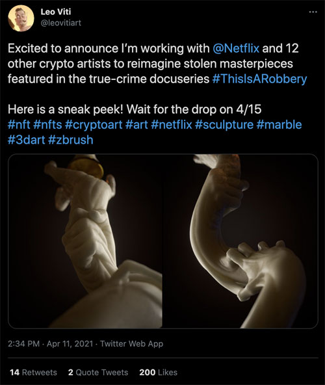The width and height of the screenshot is (325, 385).
Task: Open the 2:34 PM Apr 11, 2021 timestamp
Action: (x=51, y=343)
